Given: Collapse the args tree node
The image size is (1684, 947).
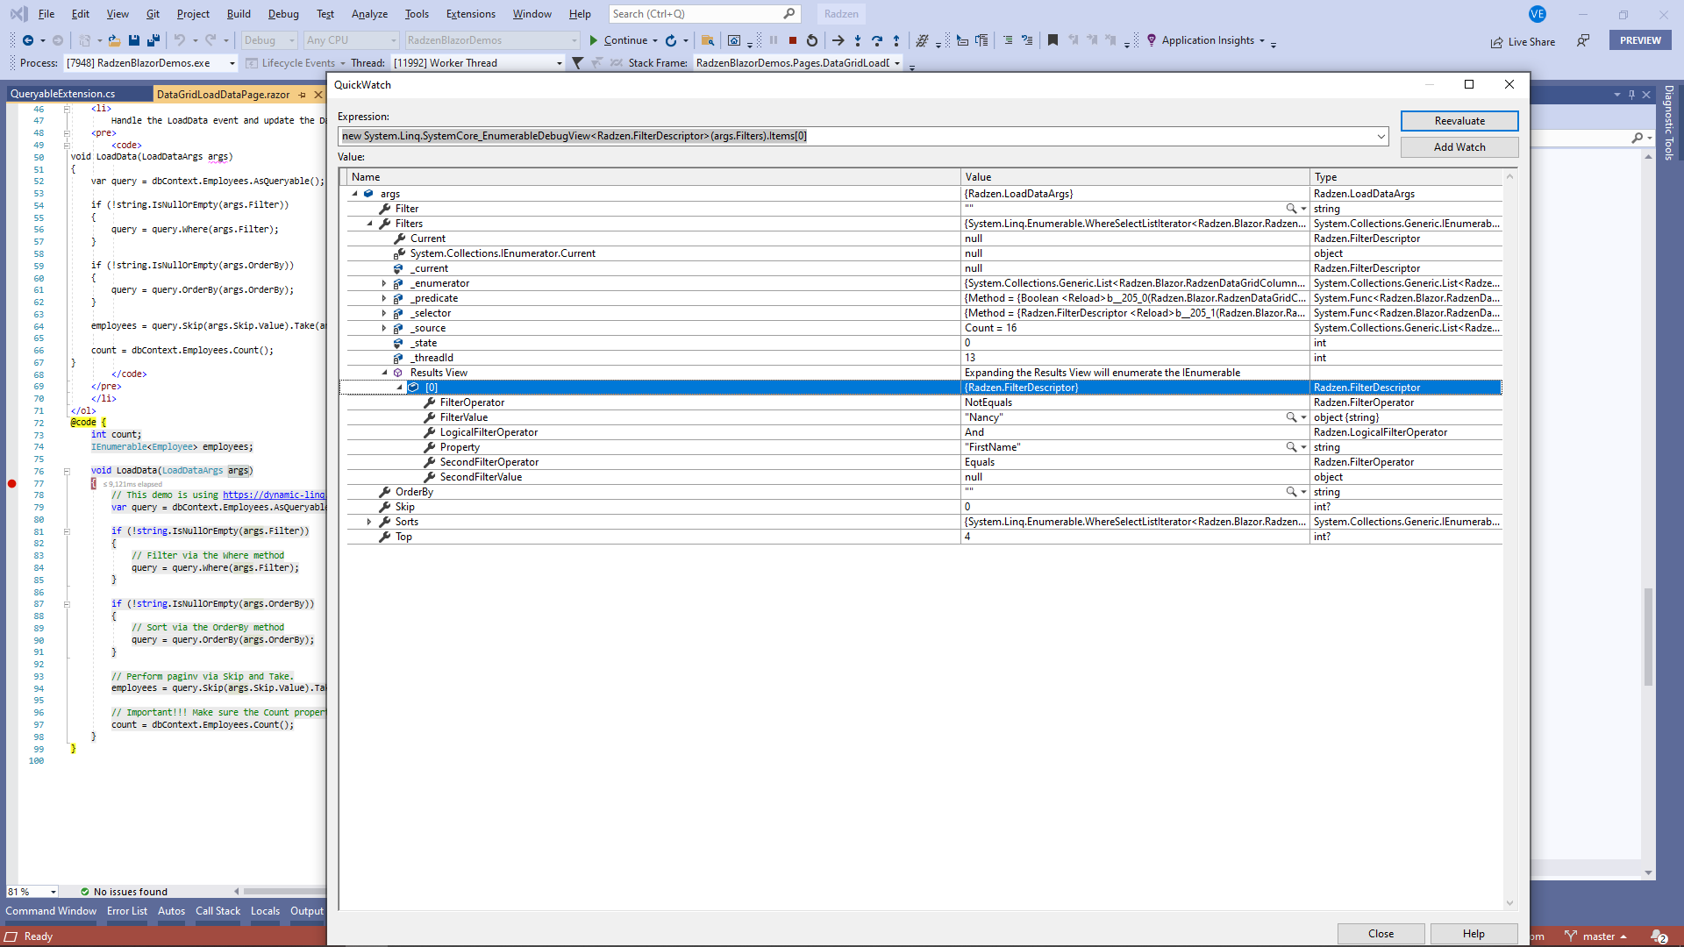Looking at the screenshot, I should pos(354,194).
